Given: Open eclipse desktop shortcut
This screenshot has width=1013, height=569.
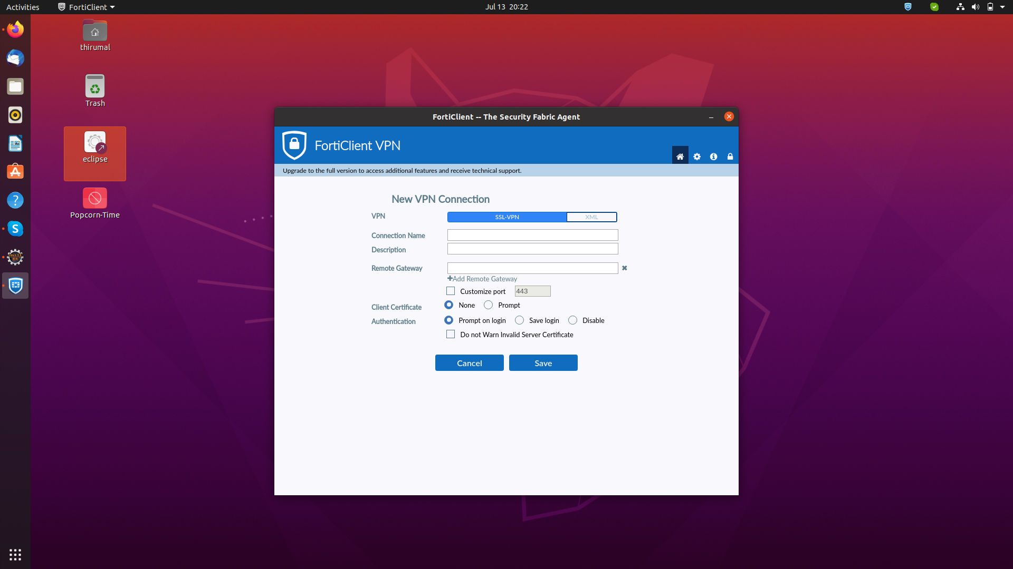Looking at the screenshot, I should click(x=95, y=148).
